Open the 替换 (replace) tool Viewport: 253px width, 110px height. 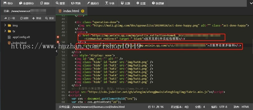[x=76, y=3]
